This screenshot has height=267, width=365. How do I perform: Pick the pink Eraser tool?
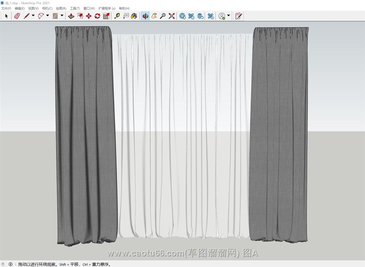17,16
